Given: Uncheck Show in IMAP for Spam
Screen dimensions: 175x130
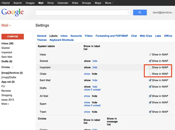Looking at the screenshot, I should point(150,102).
